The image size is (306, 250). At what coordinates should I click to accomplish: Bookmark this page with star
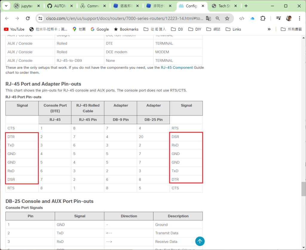point(227,18)
